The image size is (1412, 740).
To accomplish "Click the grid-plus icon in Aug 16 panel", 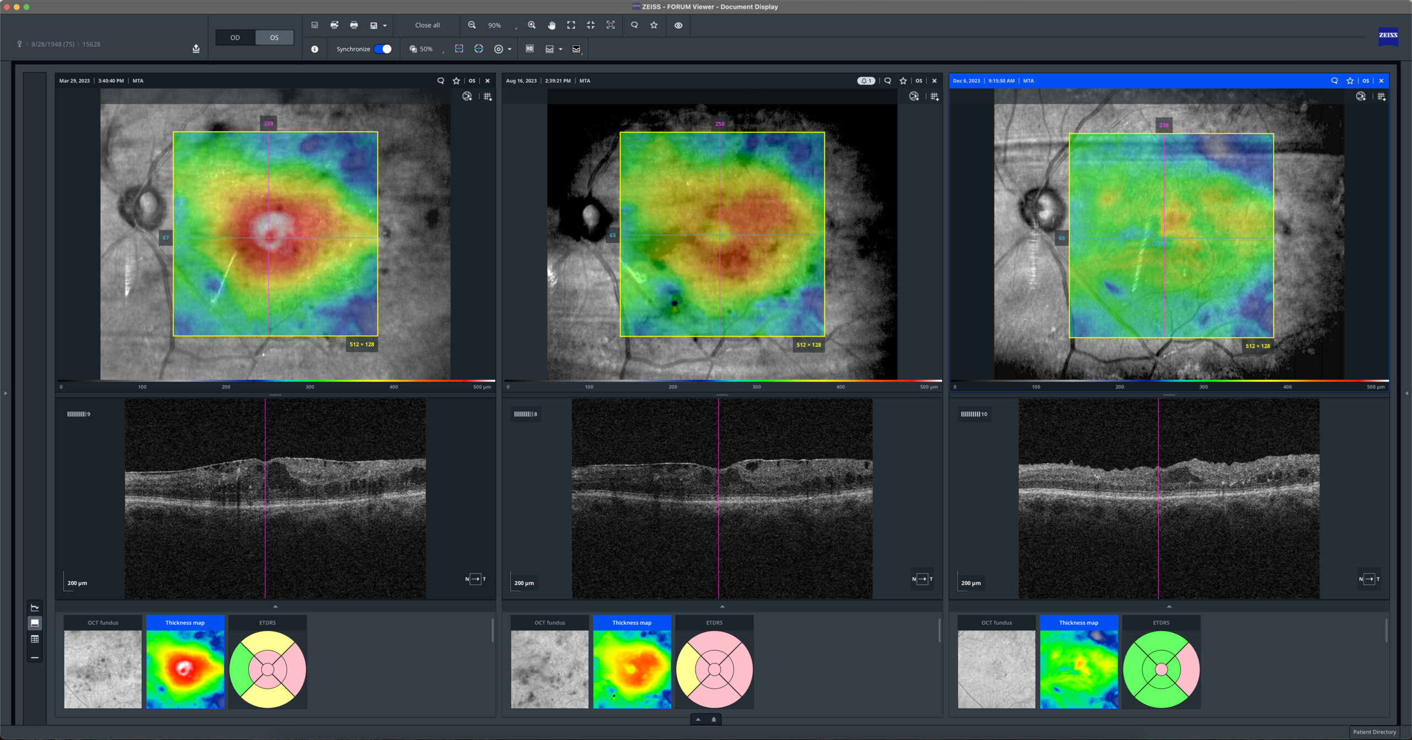I will click(934, 96).
